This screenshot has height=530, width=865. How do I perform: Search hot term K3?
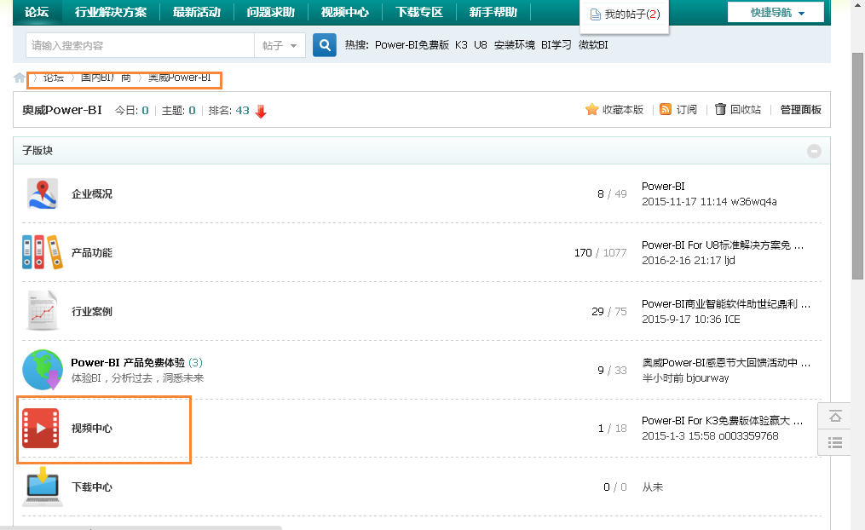click(461, 45)
